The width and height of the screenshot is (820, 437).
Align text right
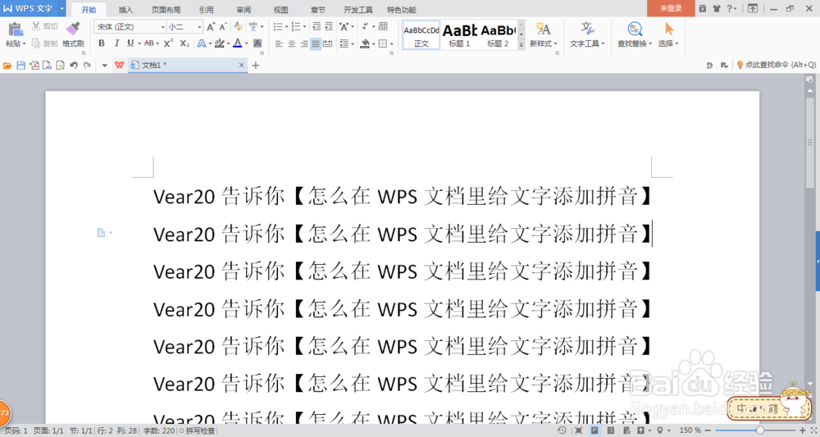point(304,44)
